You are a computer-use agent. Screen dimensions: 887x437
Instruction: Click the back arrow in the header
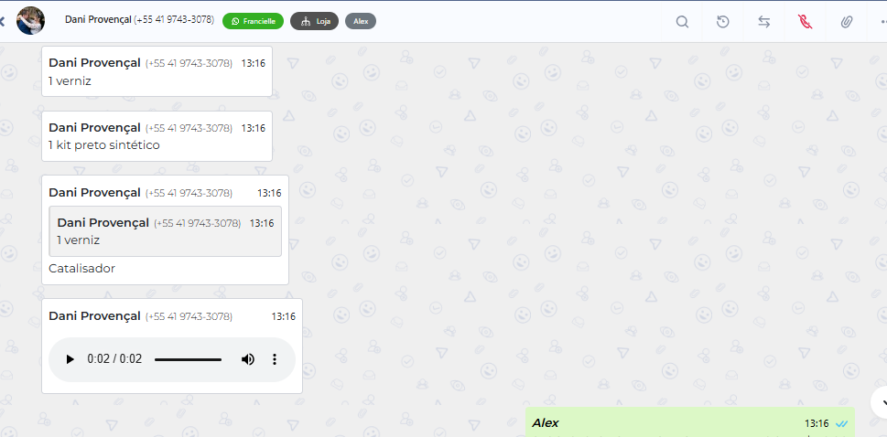[3, 21]
